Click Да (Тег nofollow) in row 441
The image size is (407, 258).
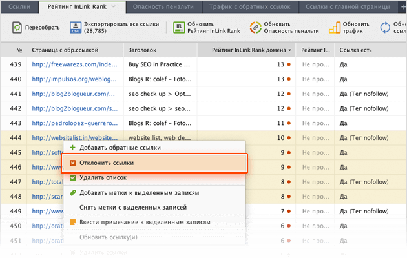pyautogui.click(x=364, y=94)
